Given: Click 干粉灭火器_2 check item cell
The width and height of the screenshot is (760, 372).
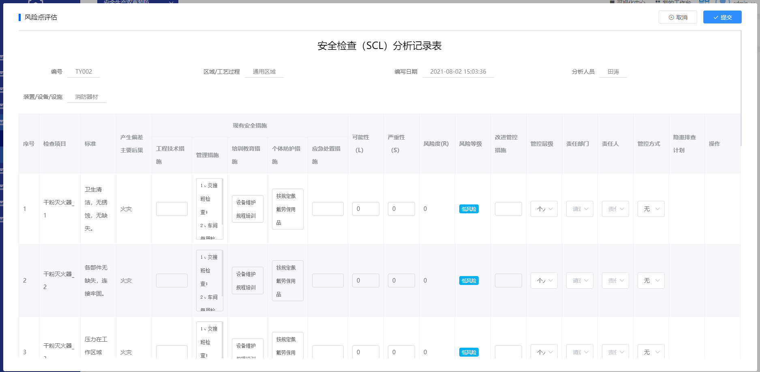Looking at the screenshot, I should point(60,281).
